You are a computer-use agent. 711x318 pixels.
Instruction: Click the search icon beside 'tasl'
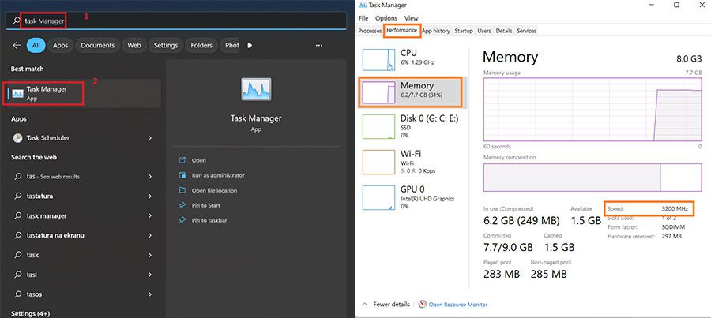point(17,275)
